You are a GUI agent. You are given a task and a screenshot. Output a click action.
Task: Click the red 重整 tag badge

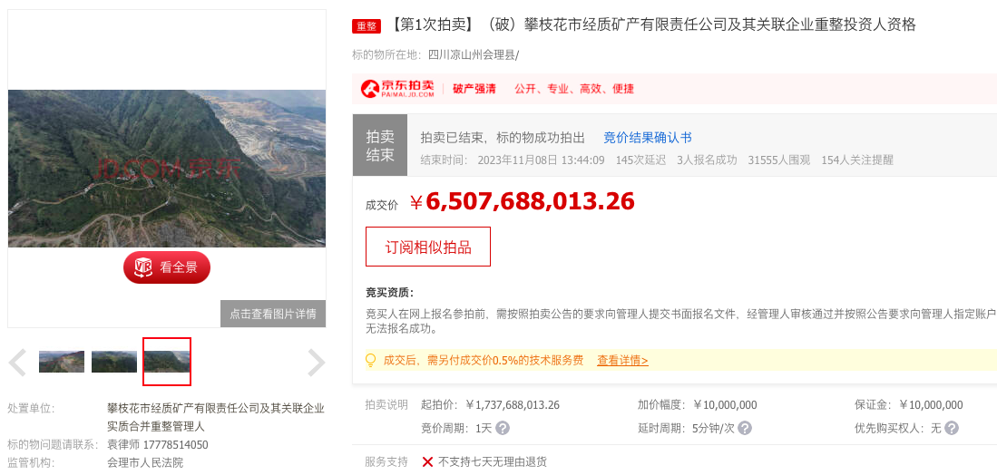tap(367, 26)
